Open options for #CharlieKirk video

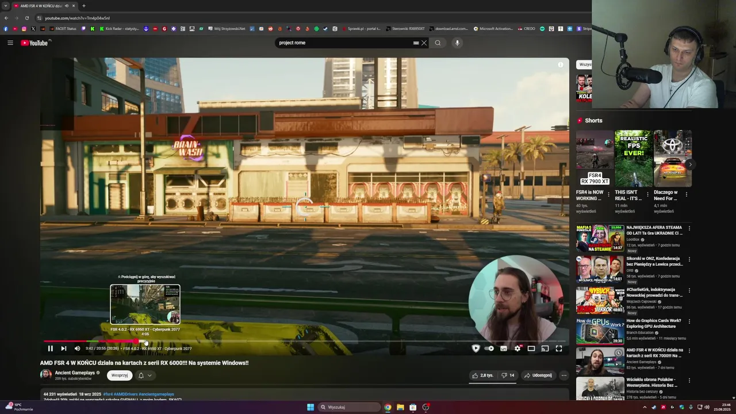(x=689, y=290)
